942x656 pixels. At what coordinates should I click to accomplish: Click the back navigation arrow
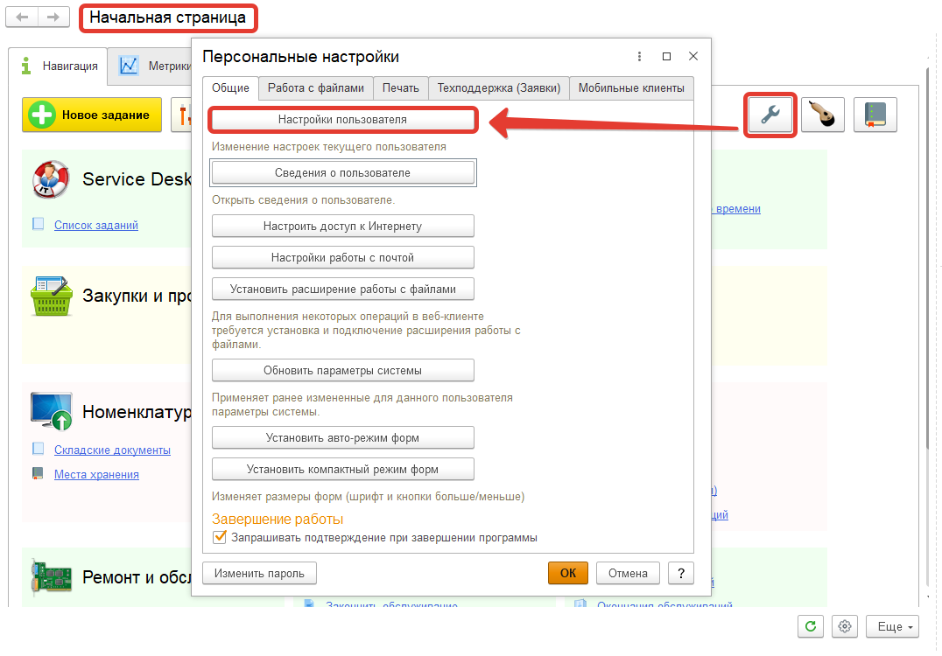tap(23, 17)
